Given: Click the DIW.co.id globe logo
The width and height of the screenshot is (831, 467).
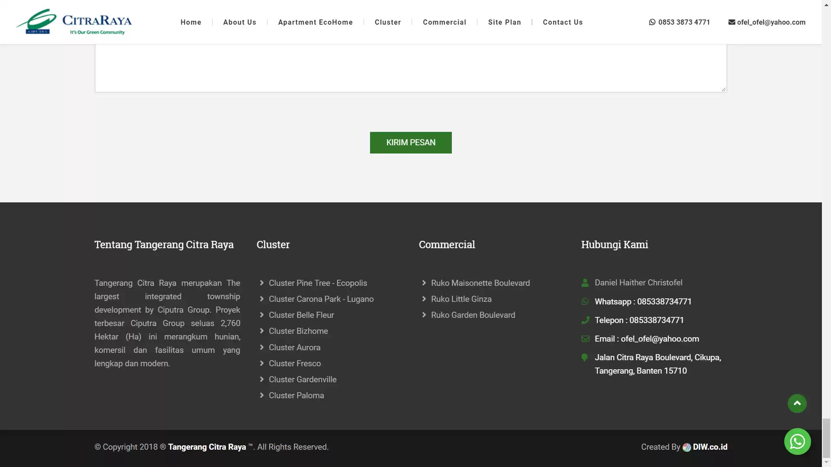Looking at the screenshot, I should point(686,448).
